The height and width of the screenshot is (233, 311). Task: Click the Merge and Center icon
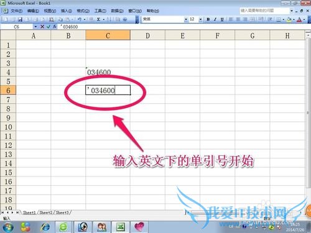[252, 19]
